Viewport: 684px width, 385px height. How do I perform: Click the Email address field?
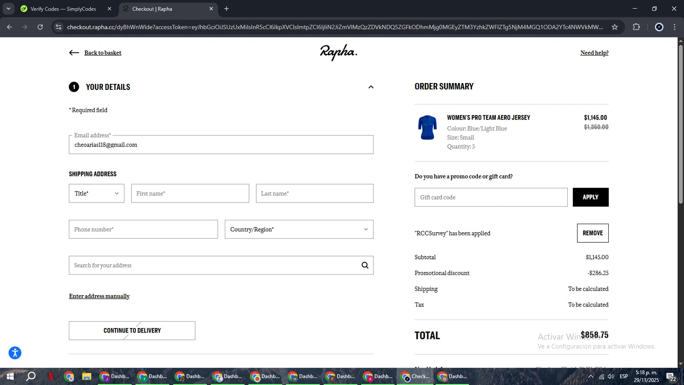pos(221,145)
